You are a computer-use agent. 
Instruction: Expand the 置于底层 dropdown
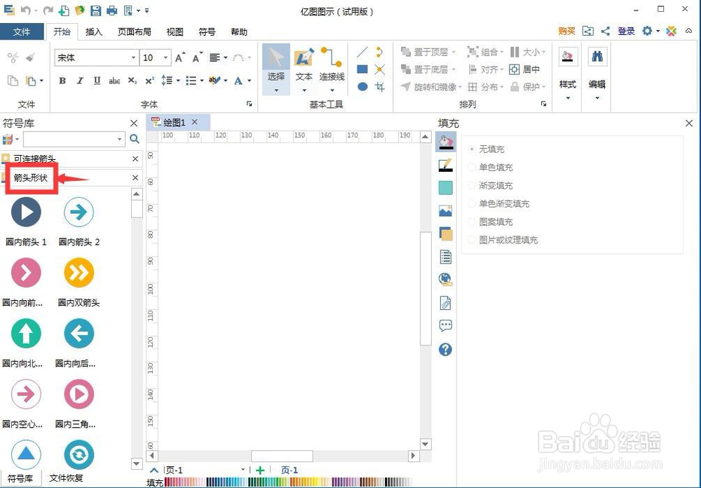pos(454,69)
